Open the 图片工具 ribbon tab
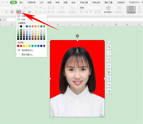Viewport: 143px width, 124px height. [109, 3]
